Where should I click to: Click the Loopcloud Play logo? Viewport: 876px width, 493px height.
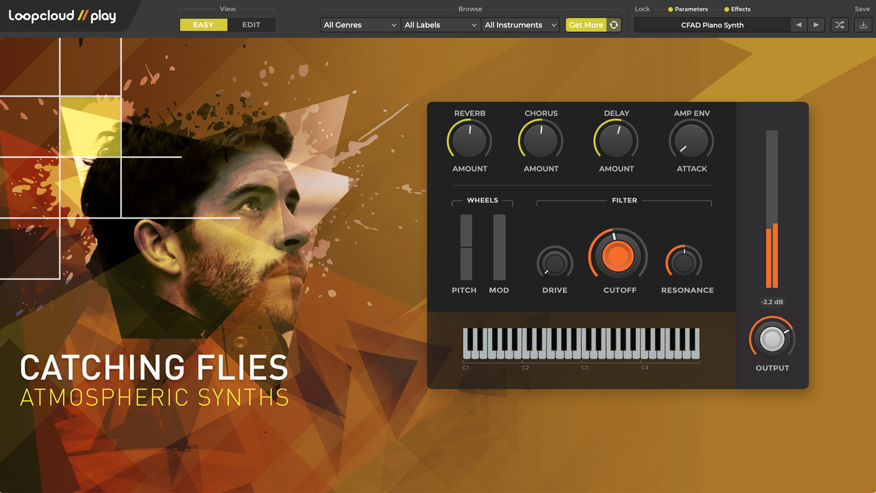point(63,16)
